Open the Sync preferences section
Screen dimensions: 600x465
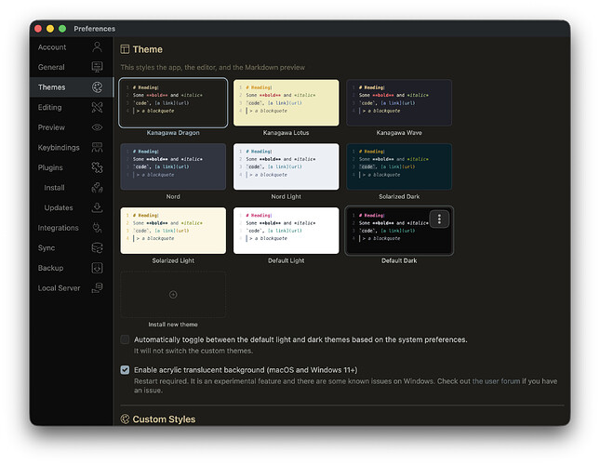tap(72, 247)
